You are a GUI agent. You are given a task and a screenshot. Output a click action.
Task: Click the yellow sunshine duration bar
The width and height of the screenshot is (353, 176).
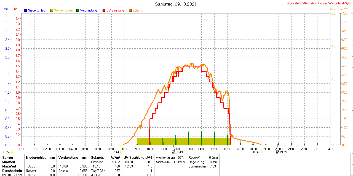[x=183, y=141]
